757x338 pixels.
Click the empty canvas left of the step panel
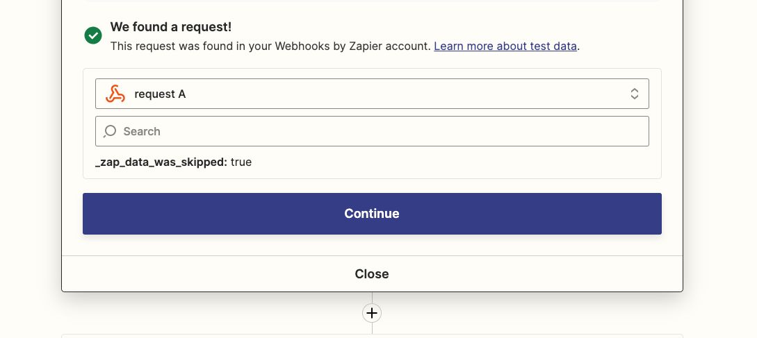(x=30, y=169)
